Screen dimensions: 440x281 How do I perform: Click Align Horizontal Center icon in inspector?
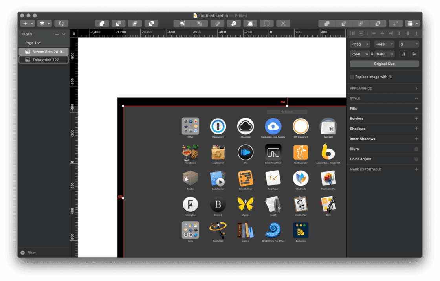pos(382,33)
